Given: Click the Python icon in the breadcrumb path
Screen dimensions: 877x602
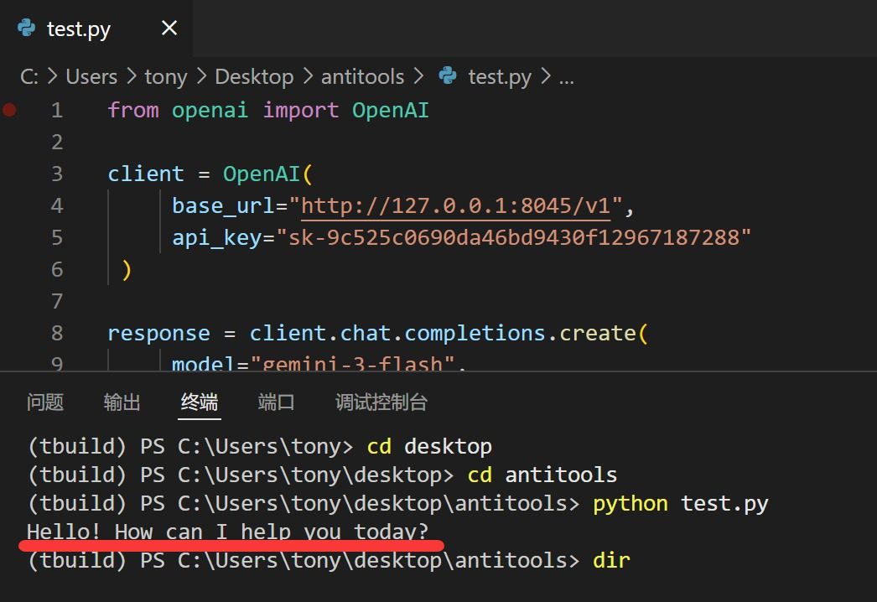Looking at the screenshot, I should (448, 77).
